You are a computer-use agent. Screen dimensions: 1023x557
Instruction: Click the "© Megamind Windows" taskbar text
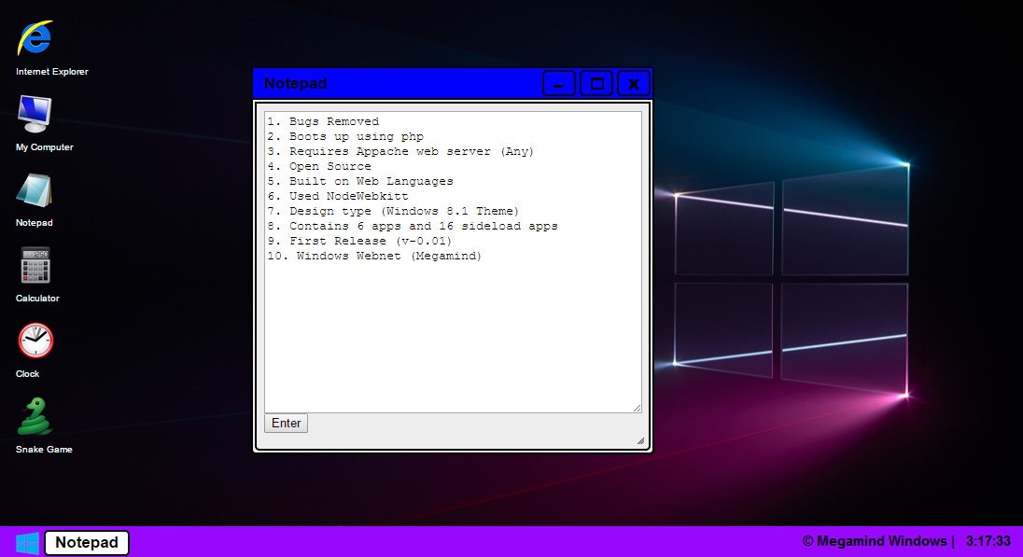[875, 541]
